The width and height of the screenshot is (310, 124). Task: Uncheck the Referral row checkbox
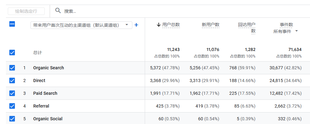tap(12, 106)
